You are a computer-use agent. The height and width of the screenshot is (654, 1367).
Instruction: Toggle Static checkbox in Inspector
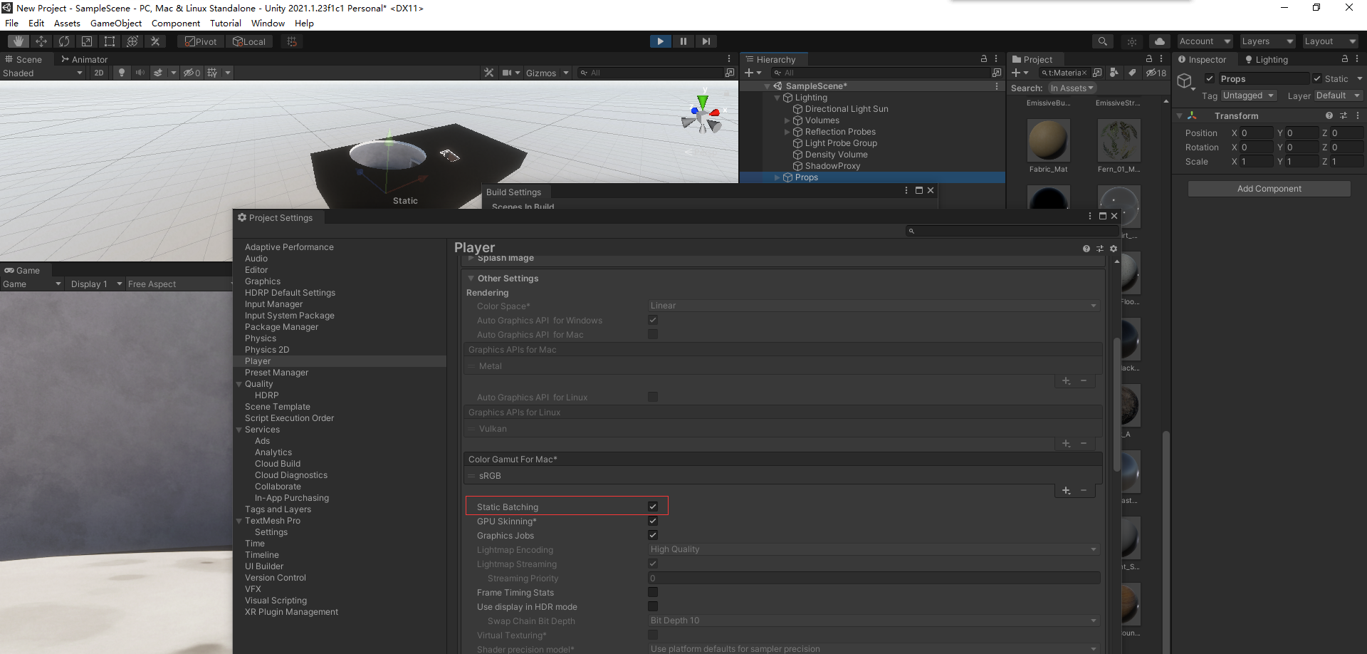1317,78
